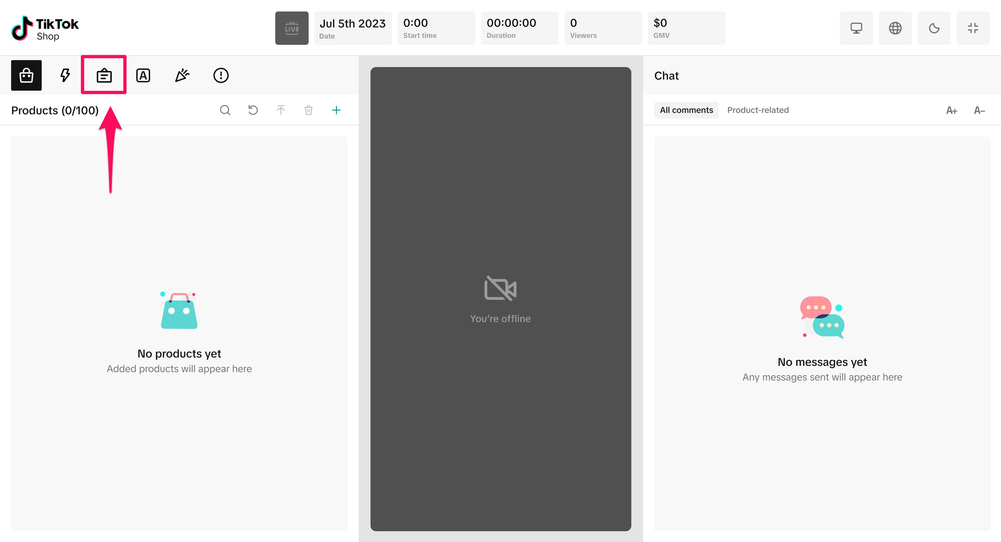
Task: Search products with magnifier icon
Action: coord(225,110)
